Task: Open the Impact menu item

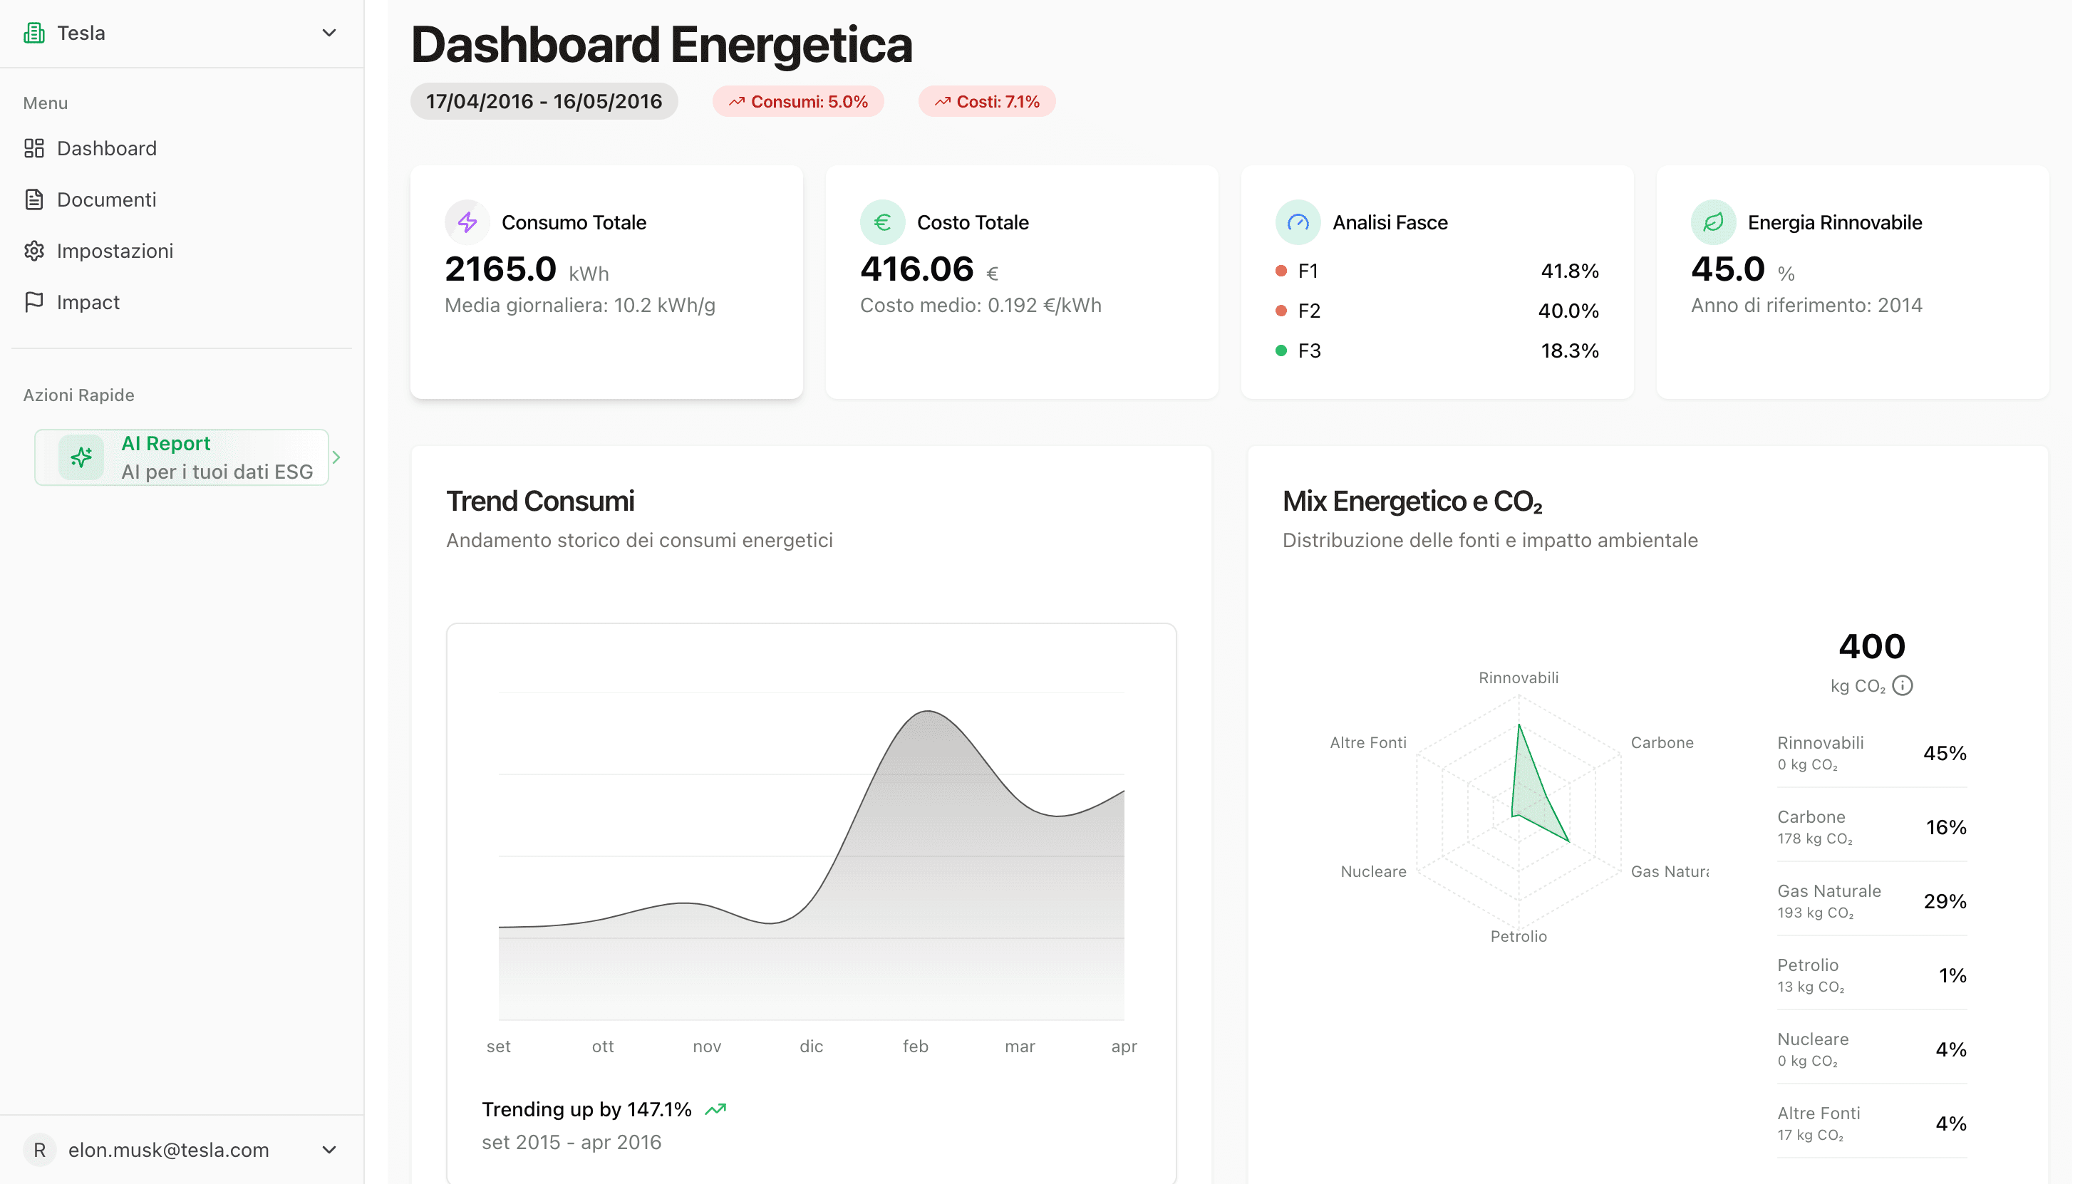Action: click(182, 301)
